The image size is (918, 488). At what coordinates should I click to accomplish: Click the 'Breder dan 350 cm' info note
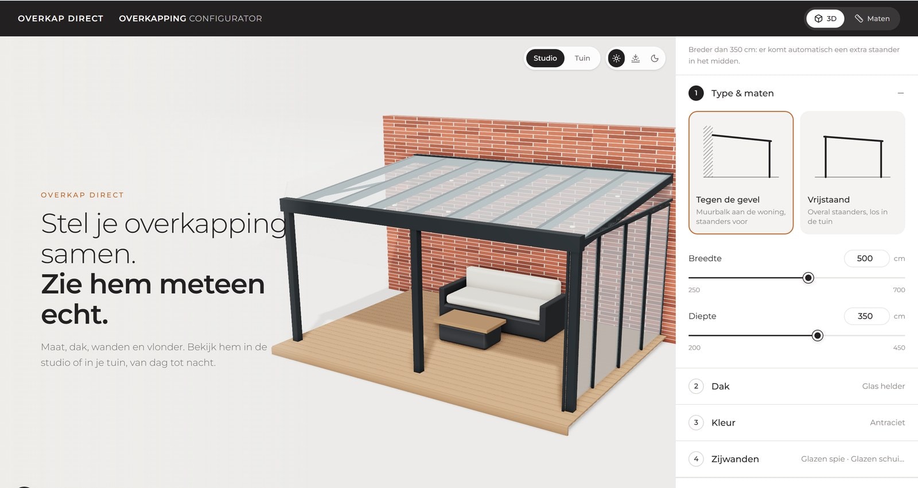click(794, 55)
